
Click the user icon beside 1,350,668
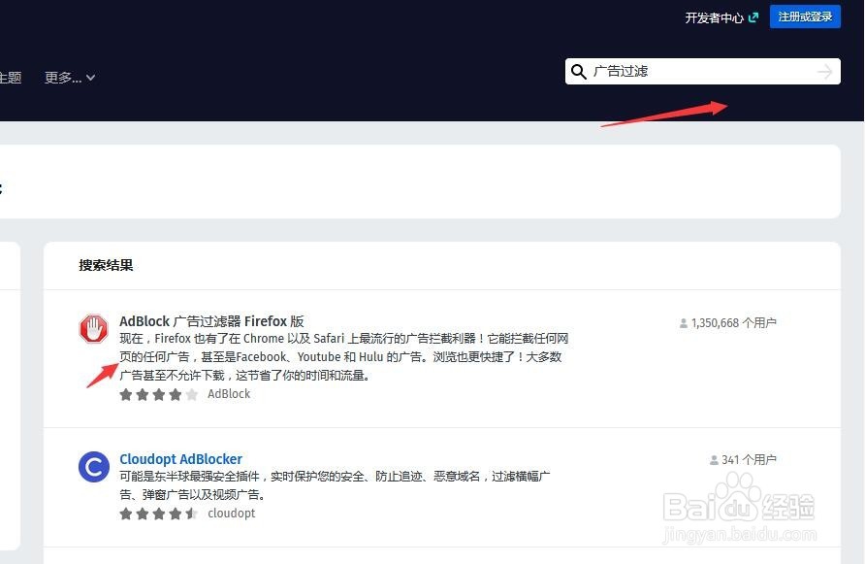coord(684,322)
